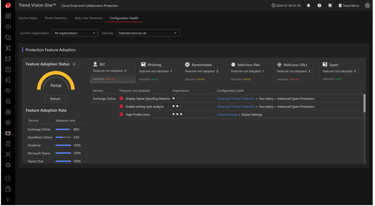This screenshot has height=206, width=375.
Task: Click the clock timestamp 2024-01-05 01:18
Action: 286,5
